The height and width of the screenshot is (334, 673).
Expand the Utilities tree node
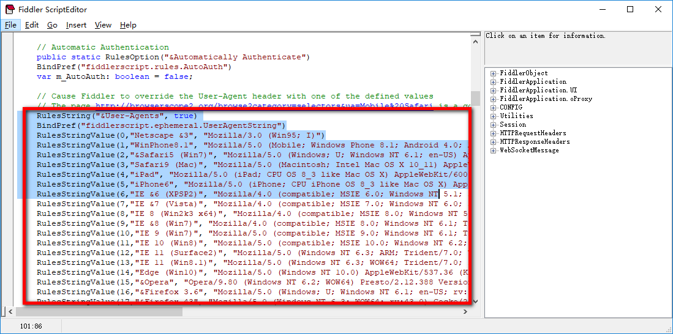click(493, 116)
